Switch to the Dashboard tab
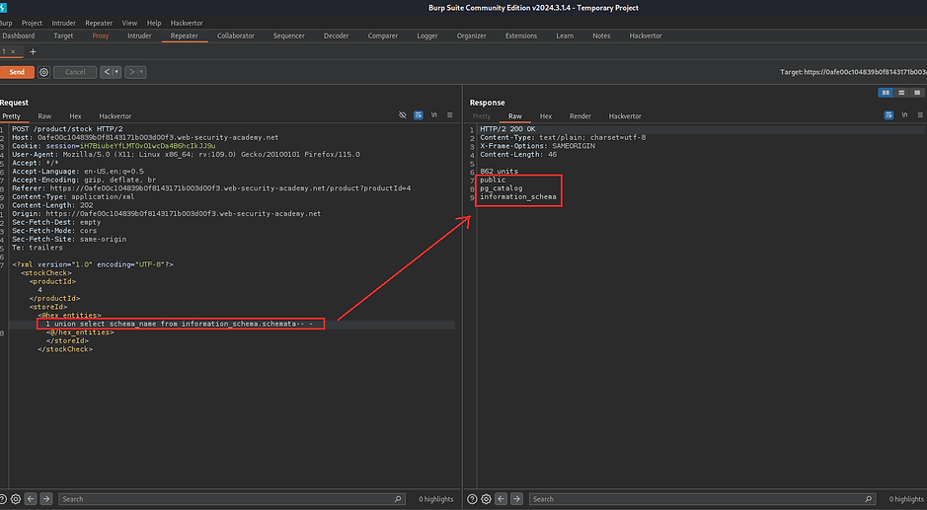The width and height of the screenshot is (927, 510). coord(19,36)
